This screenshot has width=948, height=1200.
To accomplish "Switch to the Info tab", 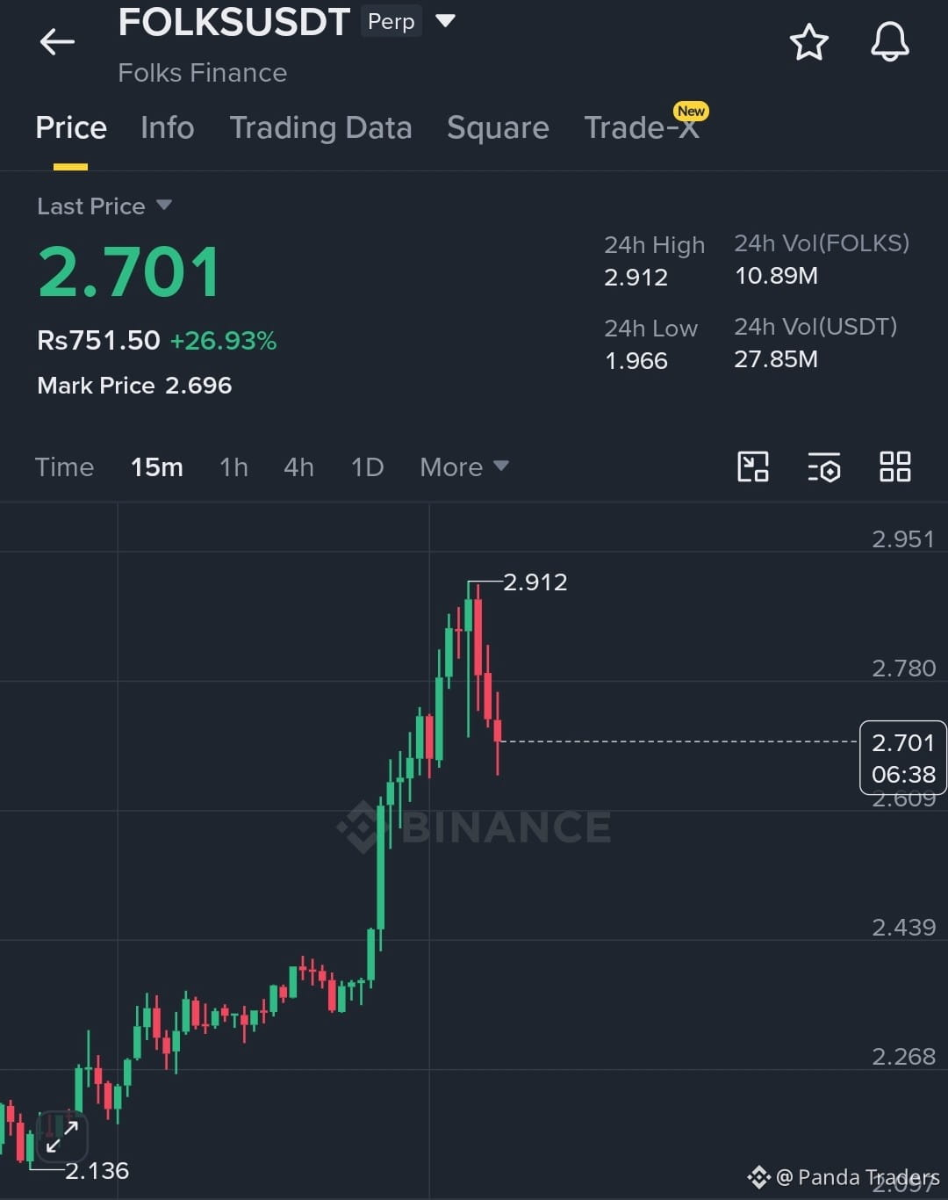I will point(168,128).
